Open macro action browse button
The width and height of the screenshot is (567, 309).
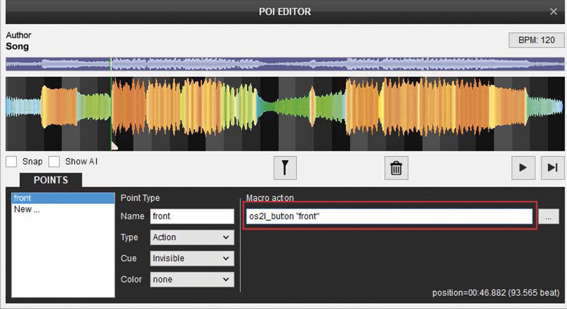tap(548, 217)
